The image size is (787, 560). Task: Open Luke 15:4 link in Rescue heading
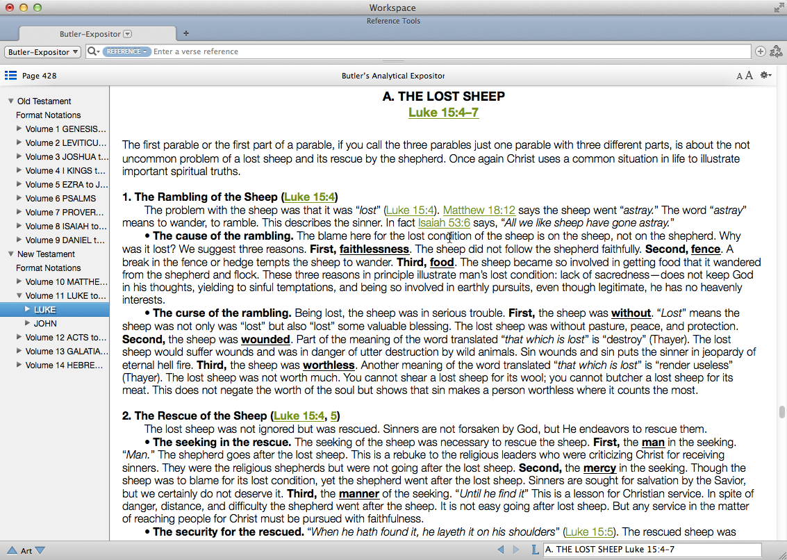(299, 416)
